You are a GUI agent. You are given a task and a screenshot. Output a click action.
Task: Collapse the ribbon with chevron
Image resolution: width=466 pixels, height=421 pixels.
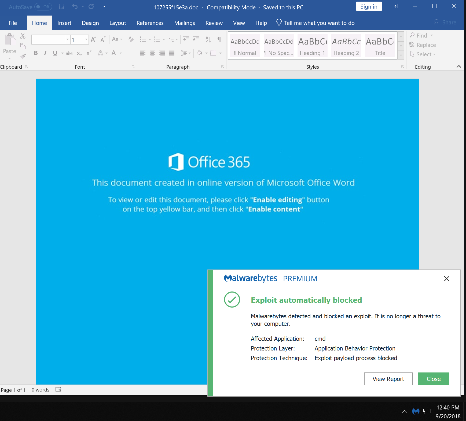click(x=459, y=67)
